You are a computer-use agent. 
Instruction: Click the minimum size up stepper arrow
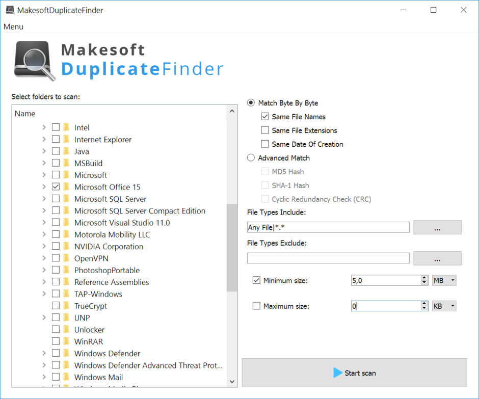tap(423, 278)
